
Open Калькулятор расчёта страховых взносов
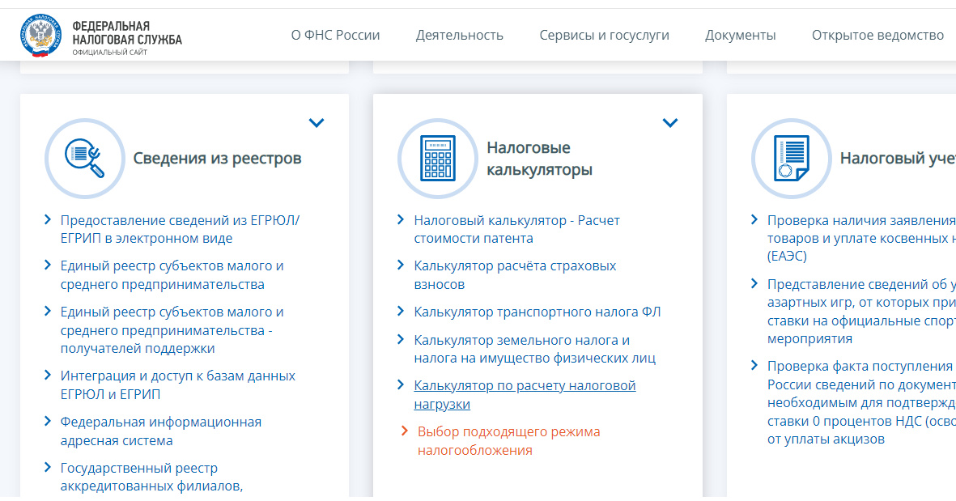click(x=515, y=275)
